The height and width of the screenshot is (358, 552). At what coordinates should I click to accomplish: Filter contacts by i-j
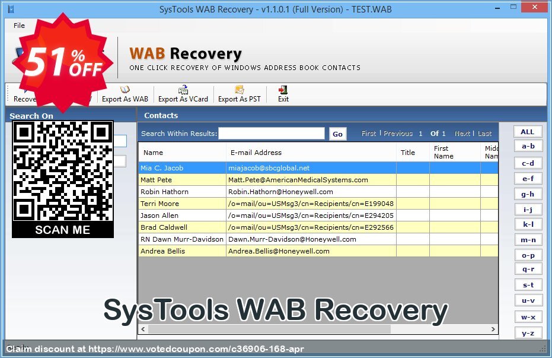click(528, 210)
